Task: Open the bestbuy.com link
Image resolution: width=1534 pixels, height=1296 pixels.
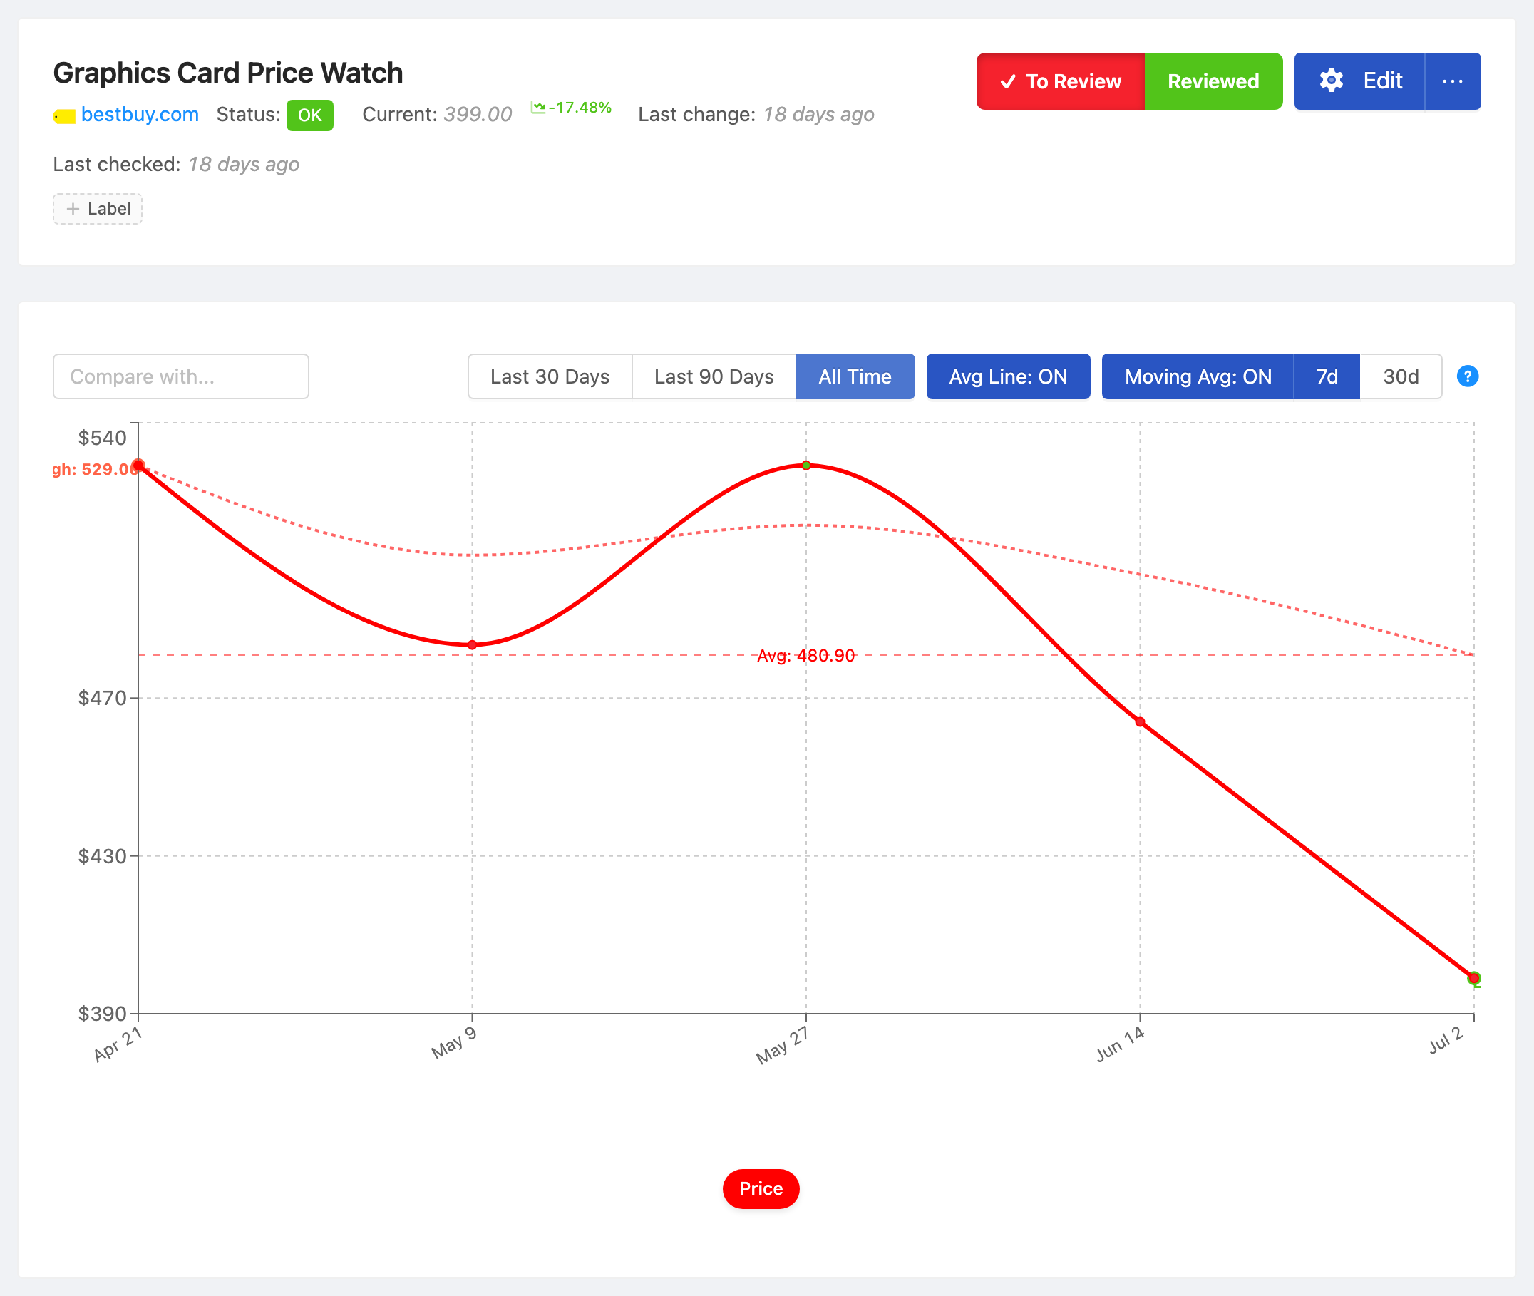Action: pos(140,115)
